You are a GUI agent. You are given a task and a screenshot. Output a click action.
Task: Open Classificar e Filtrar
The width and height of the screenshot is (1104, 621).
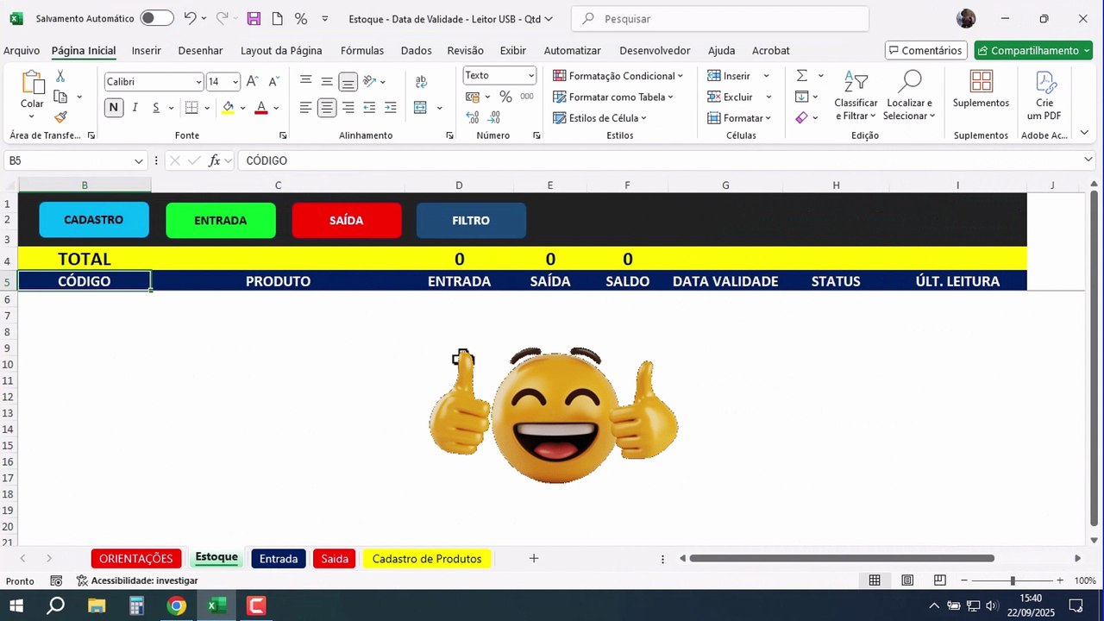(856, 96)
